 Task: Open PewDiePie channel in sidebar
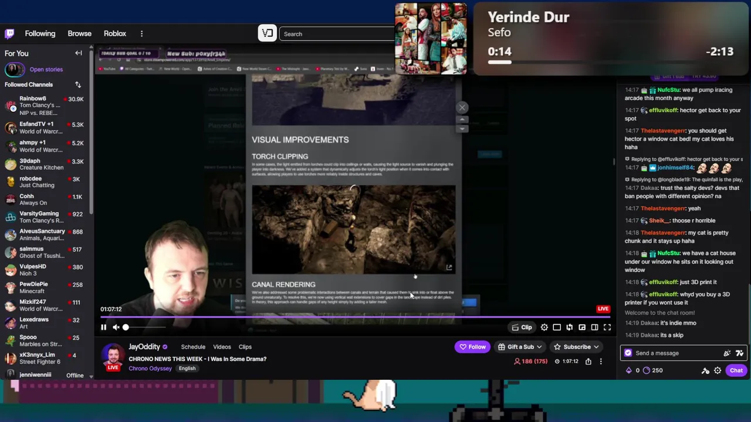point(45,287)
